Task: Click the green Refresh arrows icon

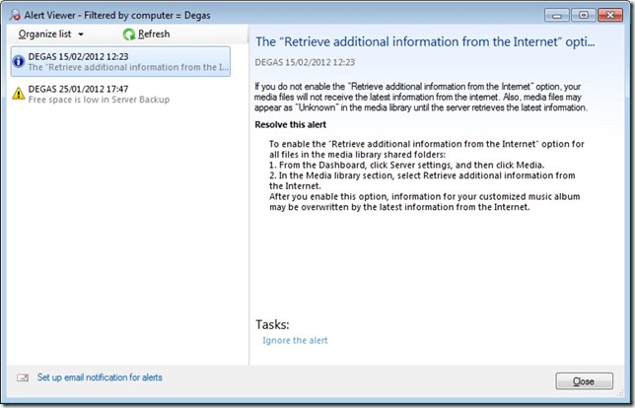Action: [129, 34]
